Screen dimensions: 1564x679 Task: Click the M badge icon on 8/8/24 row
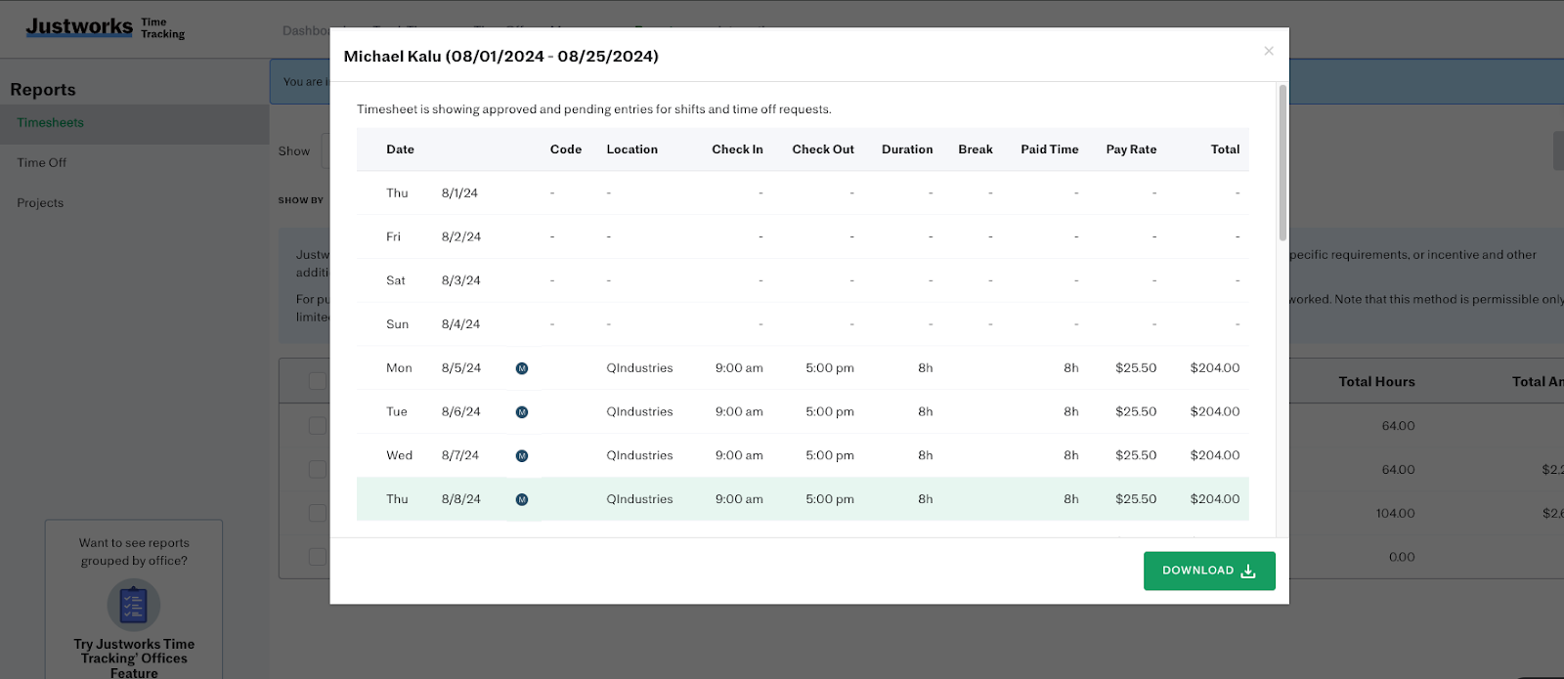(x=522, y=499)
